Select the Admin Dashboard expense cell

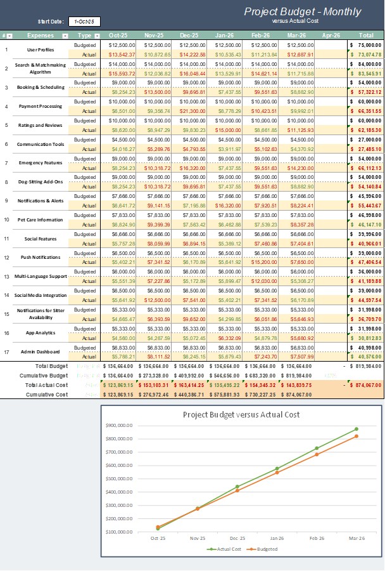click(x=41, y=351)
